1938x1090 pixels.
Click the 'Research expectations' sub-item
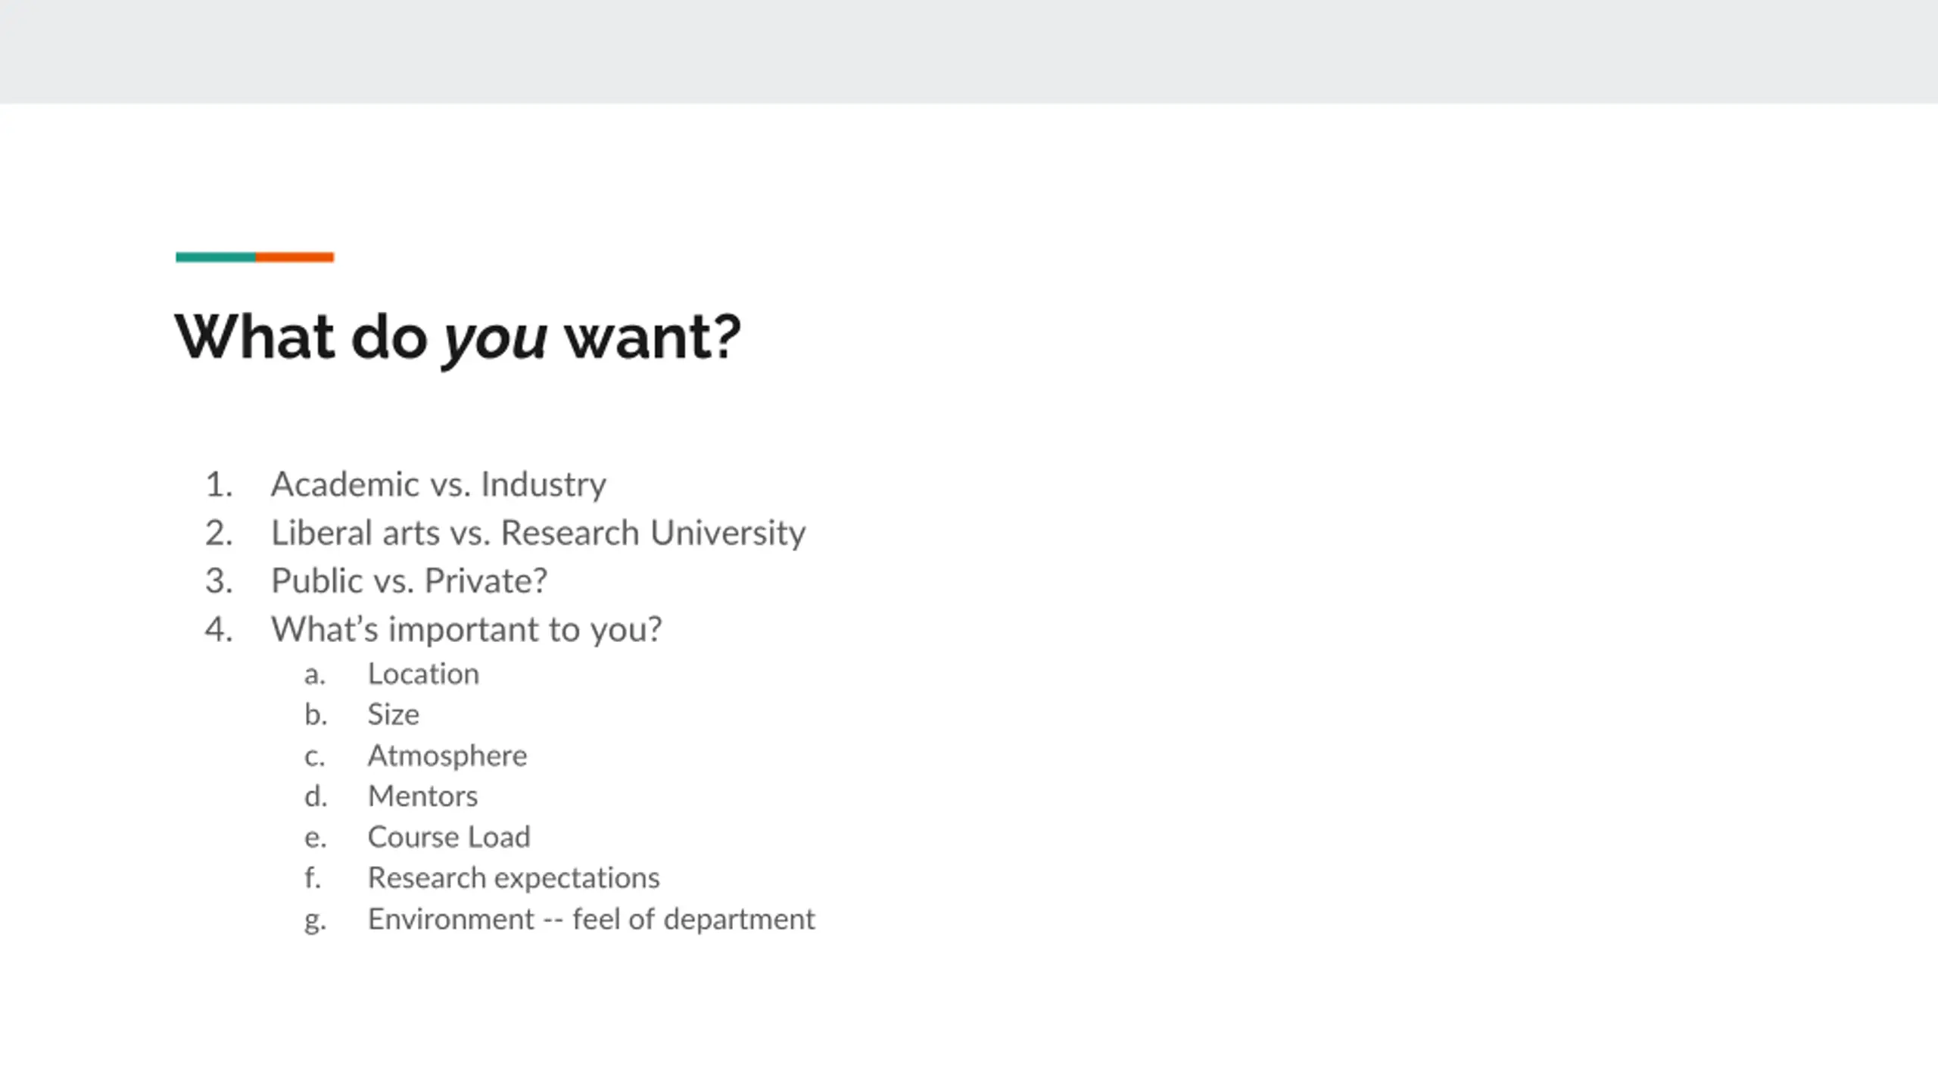pyautogui.click(x=513, y=878)
